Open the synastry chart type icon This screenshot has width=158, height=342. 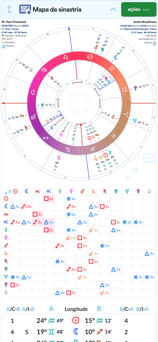tap(25, 10)
